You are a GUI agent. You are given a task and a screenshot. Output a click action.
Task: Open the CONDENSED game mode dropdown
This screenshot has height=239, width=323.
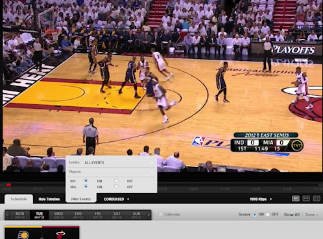tap(116, 199)
